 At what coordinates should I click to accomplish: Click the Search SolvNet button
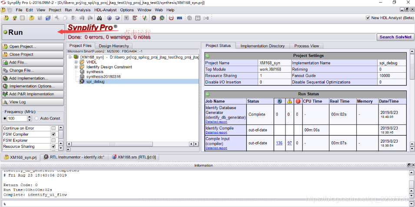[395, 37]
